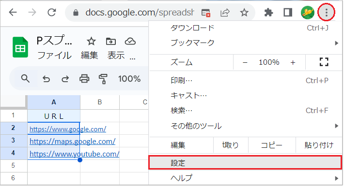
Task: Click the Google Sheets home logo
Action: (20, 47)
